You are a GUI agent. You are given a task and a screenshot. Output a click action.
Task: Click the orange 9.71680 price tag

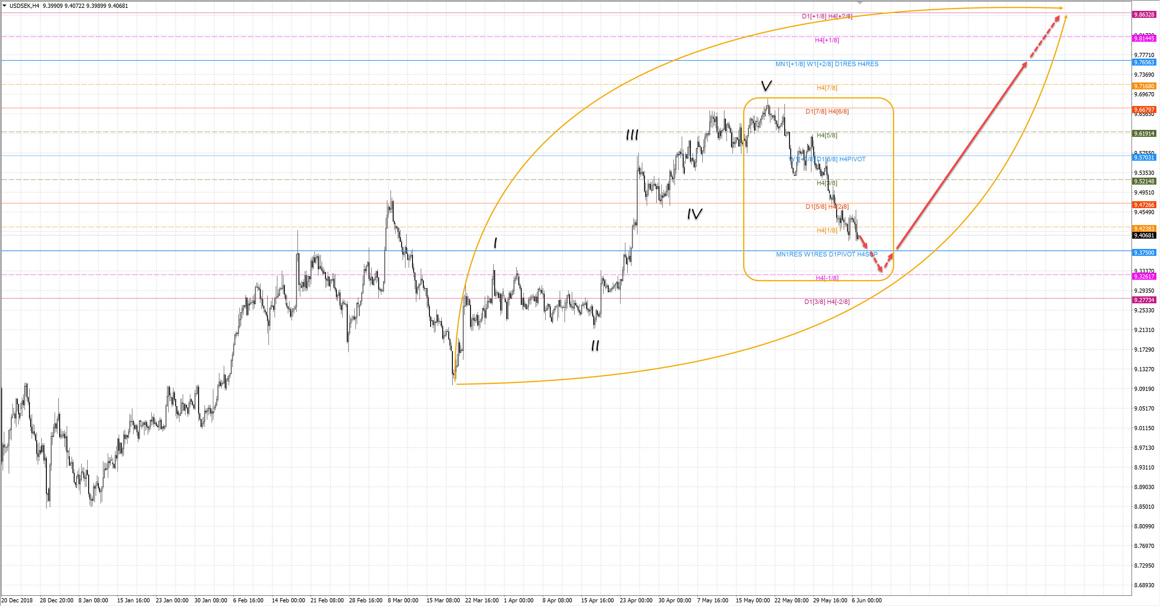pyautogui.click(x=1144, y=86)
